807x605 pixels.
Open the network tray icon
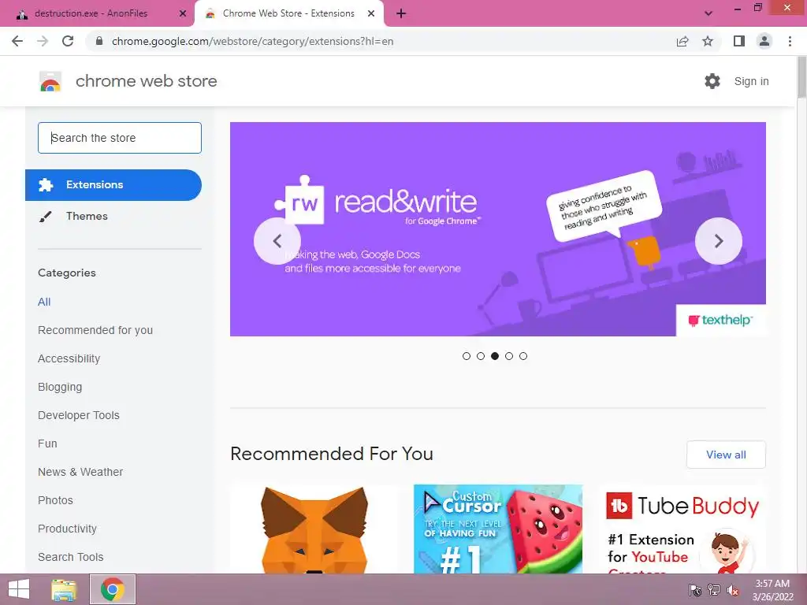[714, 590]
